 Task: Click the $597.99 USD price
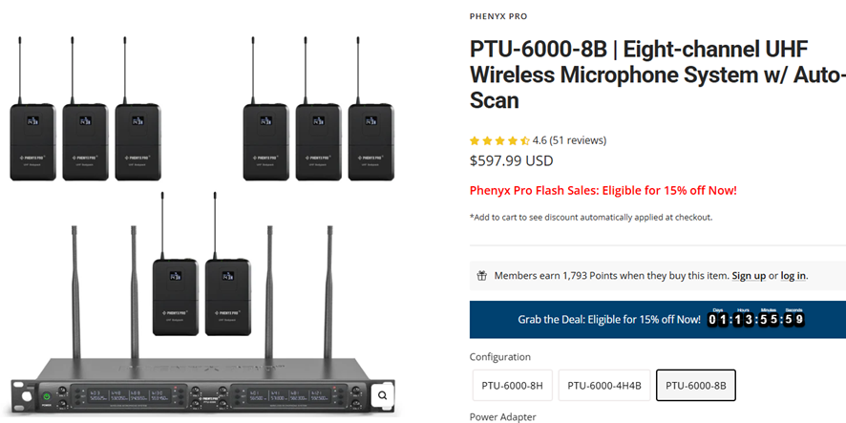tap(511, 161)
